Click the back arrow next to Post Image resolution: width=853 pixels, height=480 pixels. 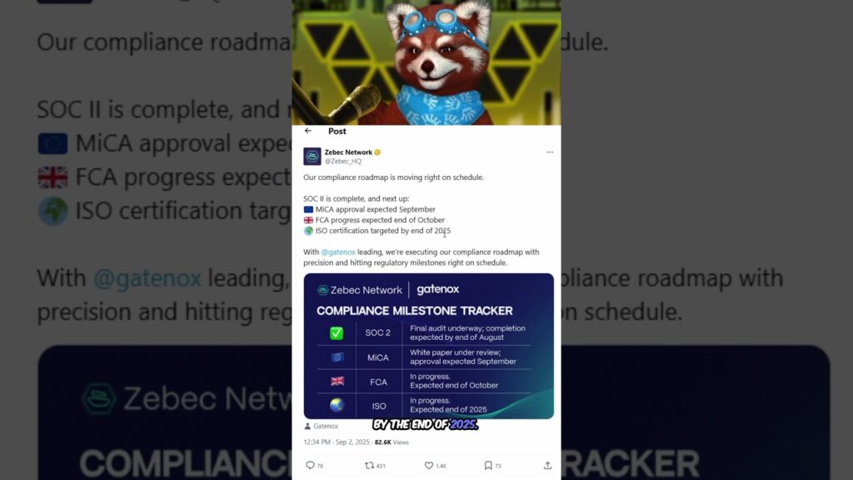click(x=308, y=131)
